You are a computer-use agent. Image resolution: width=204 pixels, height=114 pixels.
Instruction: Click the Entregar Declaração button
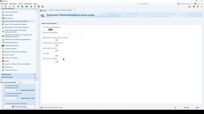point(19,107)
